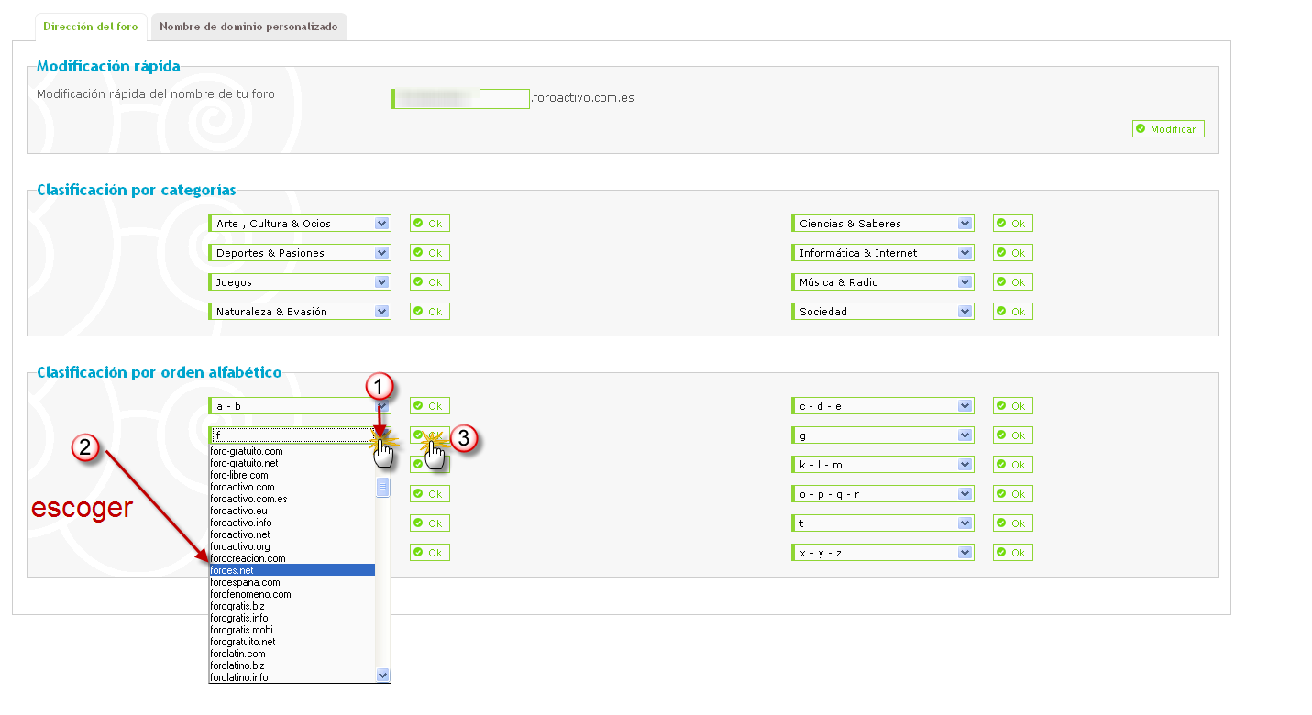The width and height of the screenshot is (1312, 715).
Task: Click Ok next to the g dropdown
Action: click(x=1012, y=435)
